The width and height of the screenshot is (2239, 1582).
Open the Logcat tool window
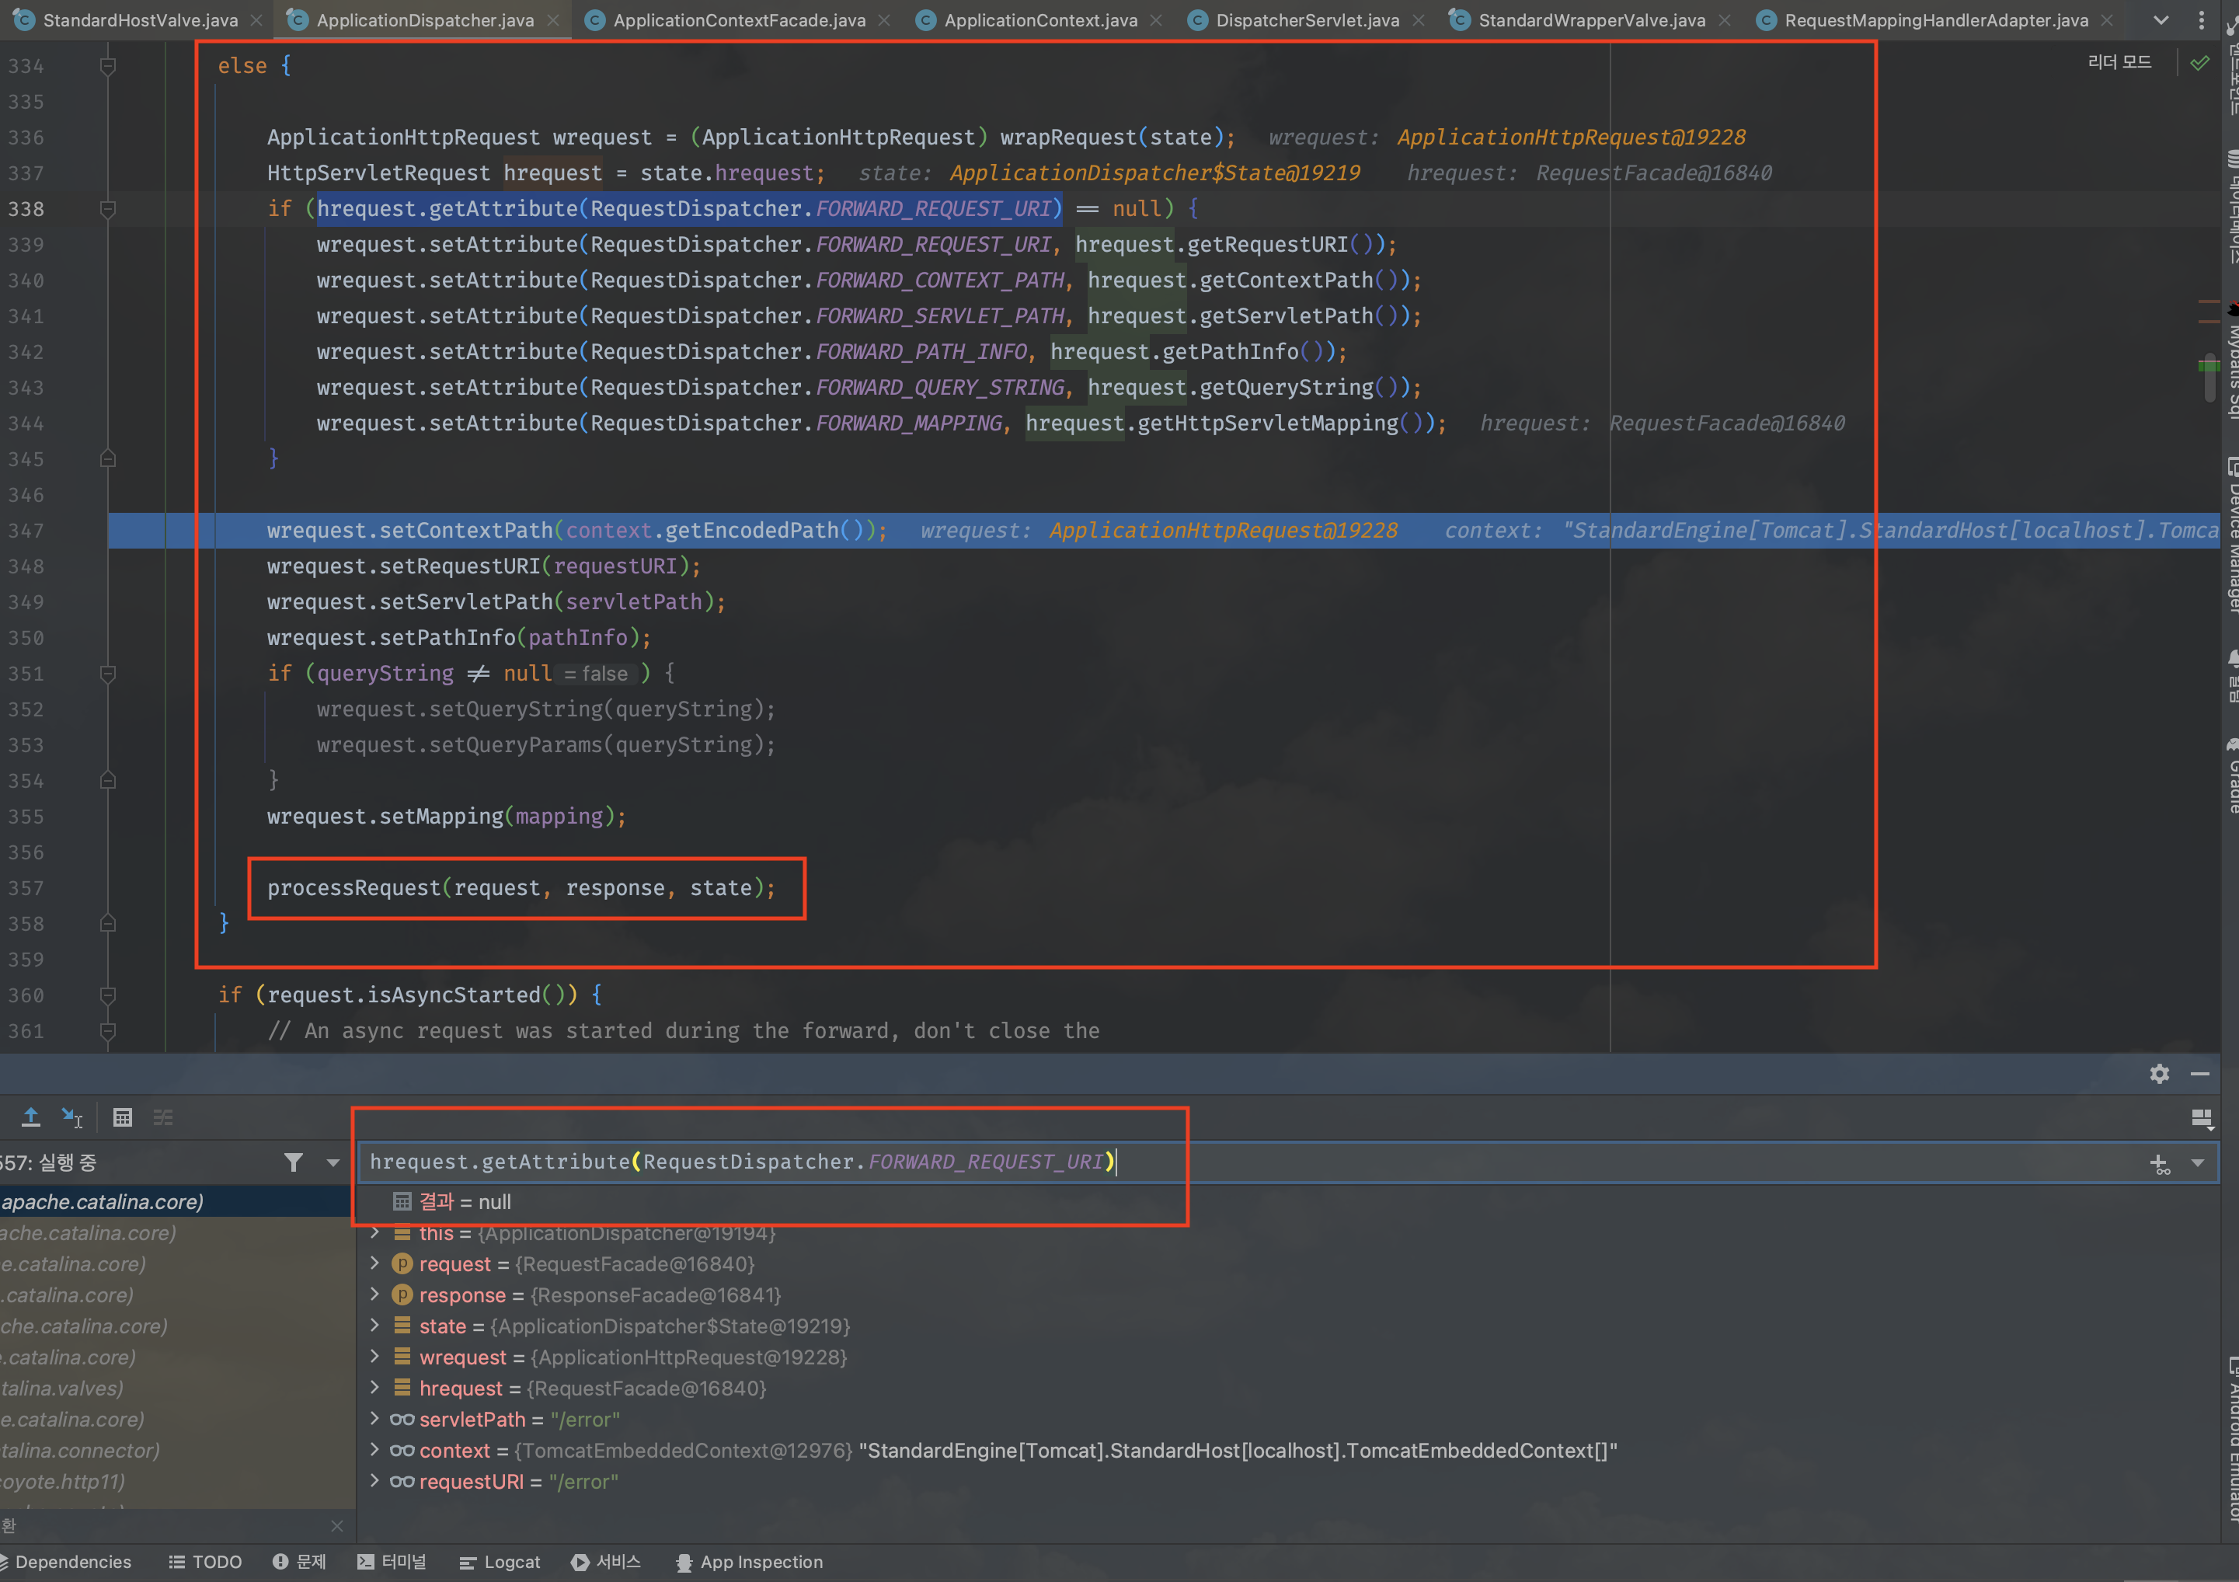(x=500, y=1562)
